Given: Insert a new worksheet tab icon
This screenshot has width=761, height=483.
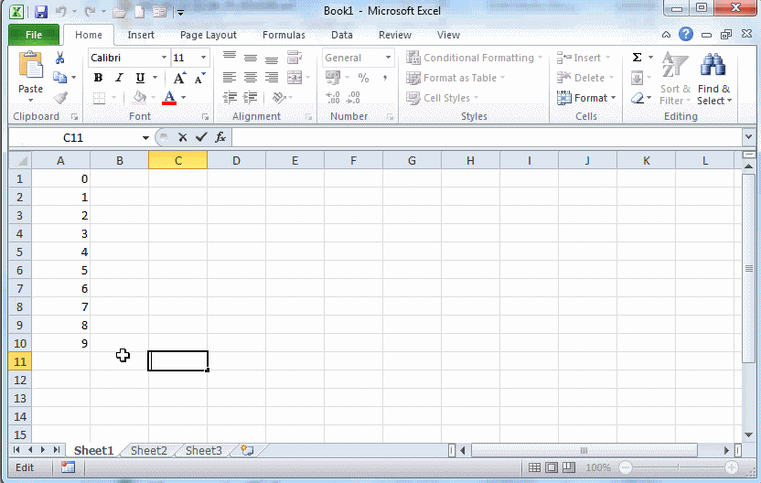Looking at the screenshot, I should [x=247, y=450].
